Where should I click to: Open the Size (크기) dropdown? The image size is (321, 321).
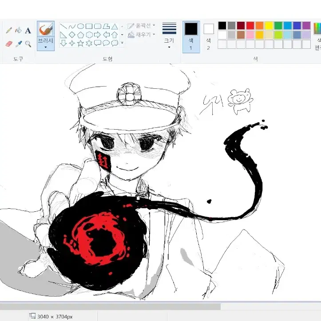(x=169, y=36)
